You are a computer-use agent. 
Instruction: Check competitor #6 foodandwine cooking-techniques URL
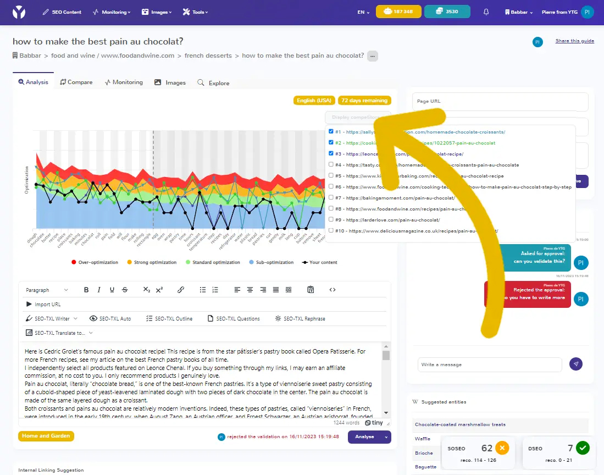point(331,186)
